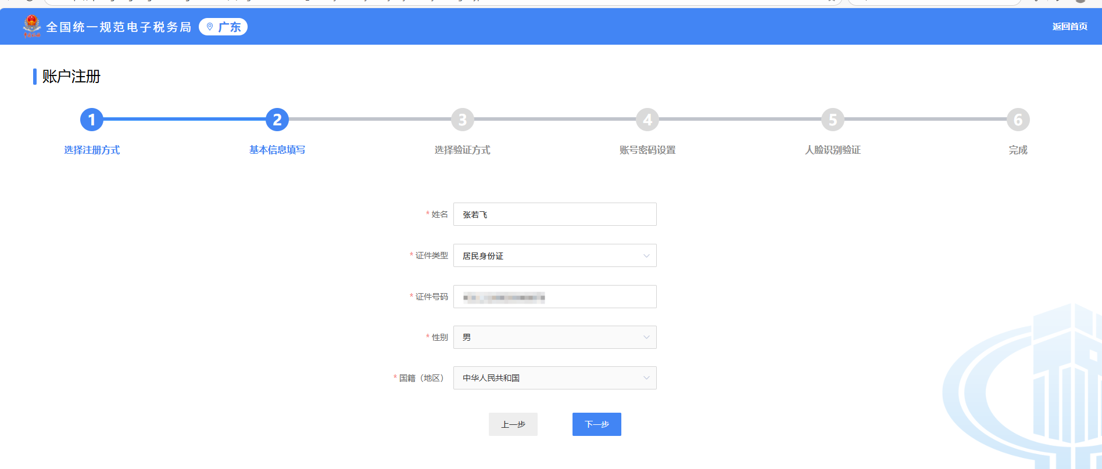
Task: Click step 2 circle in progress bar
Action: coord(277,120)
